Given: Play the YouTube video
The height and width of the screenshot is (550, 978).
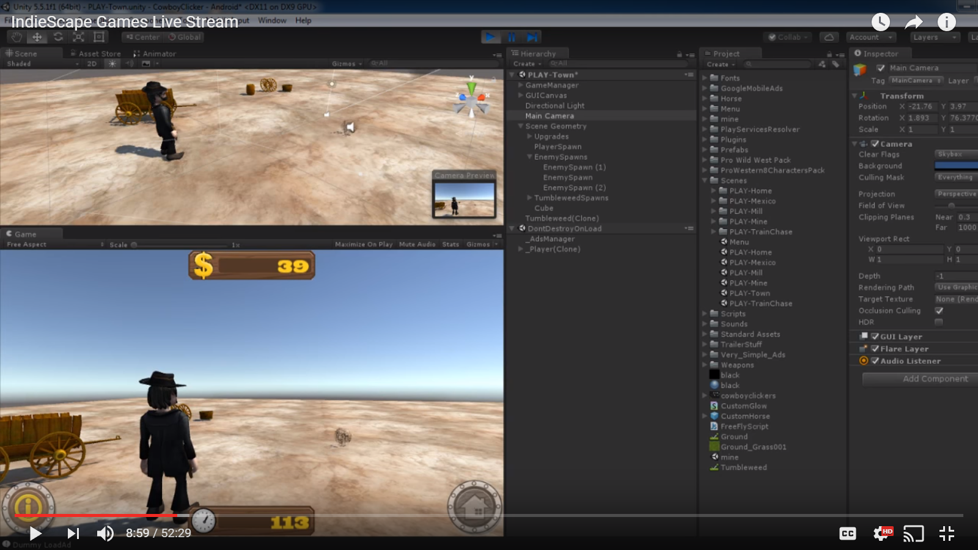Looking at the screenshot, I should (x=35, y=533).
